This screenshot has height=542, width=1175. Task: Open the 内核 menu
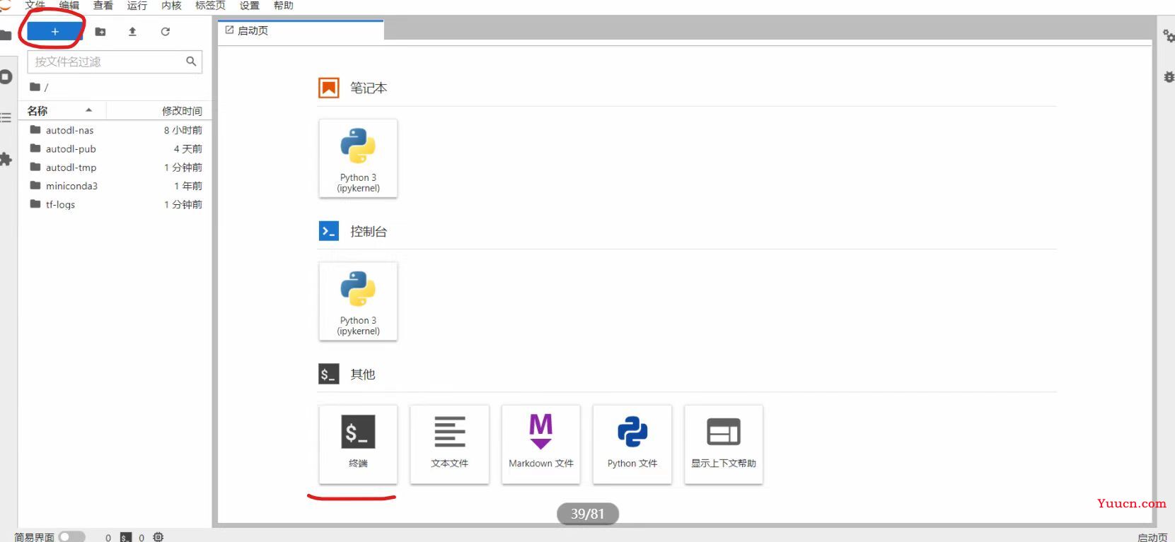171,6
